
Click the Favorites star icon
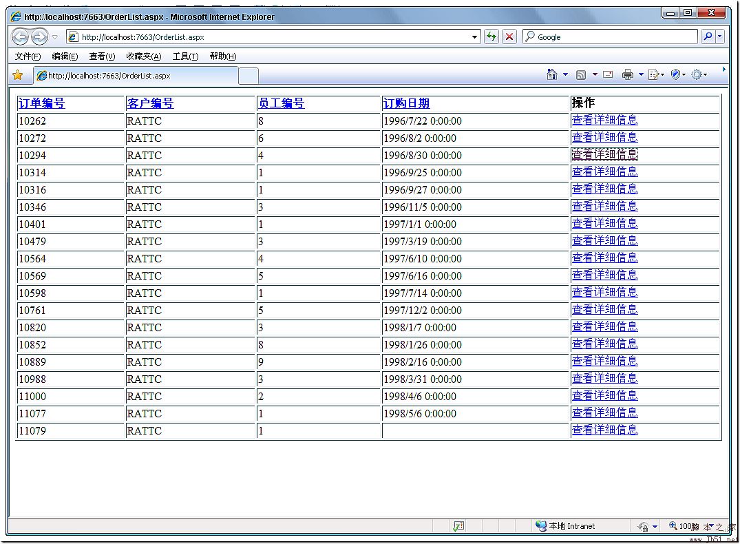tap(18, 75)
